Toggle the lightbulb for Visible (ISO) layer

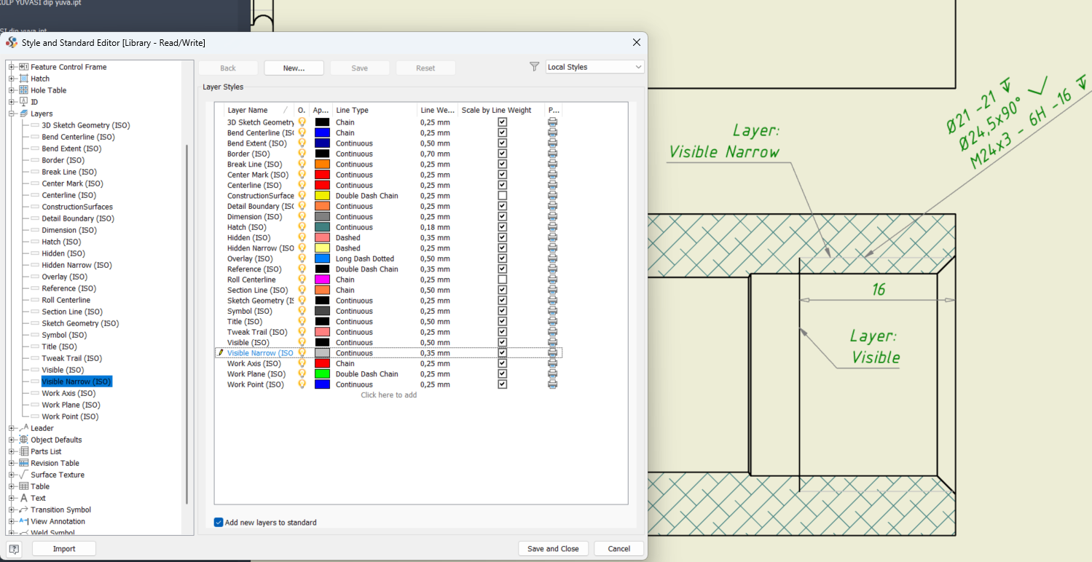(x=302, y=342)
